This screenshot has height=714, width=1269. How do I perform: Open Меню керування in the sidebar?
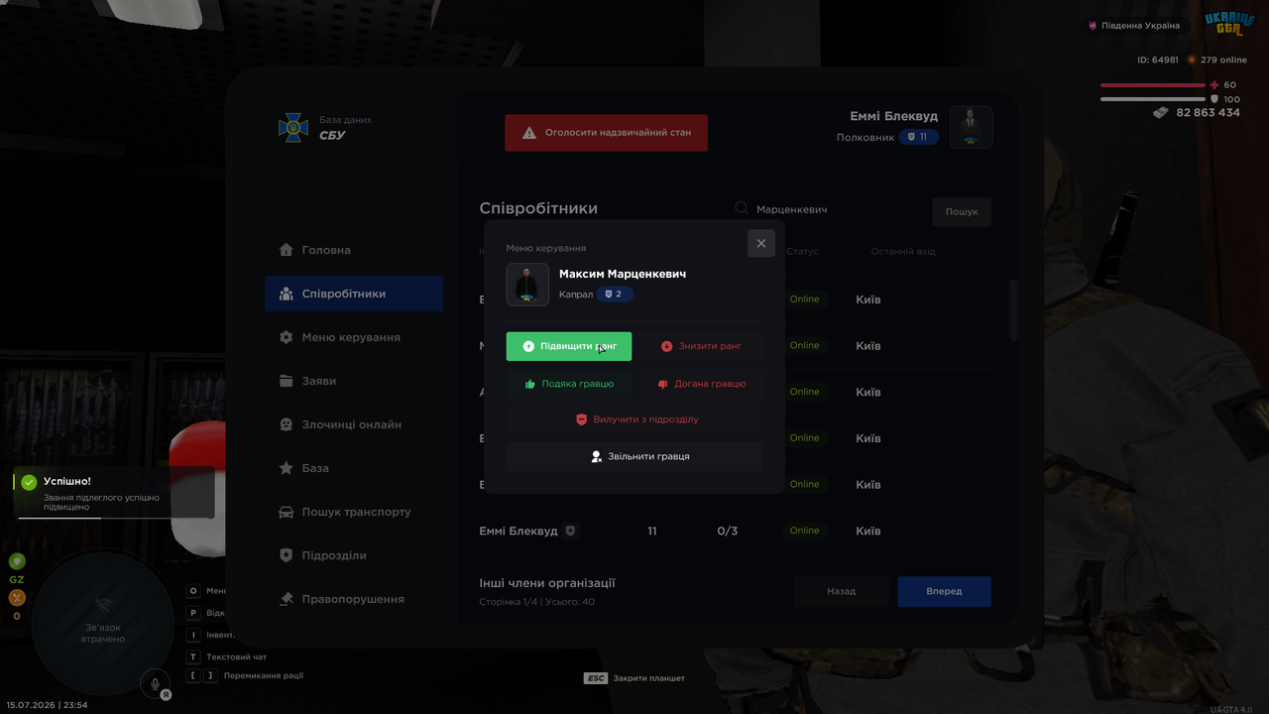tap(354, 337)
